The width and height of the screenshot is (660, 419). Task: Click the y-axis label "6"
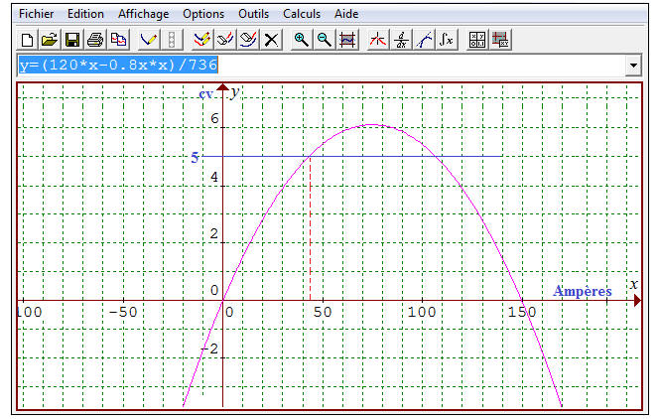click(215, 119)
